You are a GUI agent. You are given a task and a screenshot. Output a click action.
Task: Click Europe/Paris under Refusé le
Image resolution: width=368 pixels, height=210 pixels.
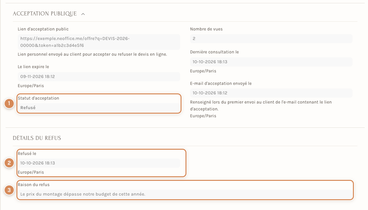point(31,172)
